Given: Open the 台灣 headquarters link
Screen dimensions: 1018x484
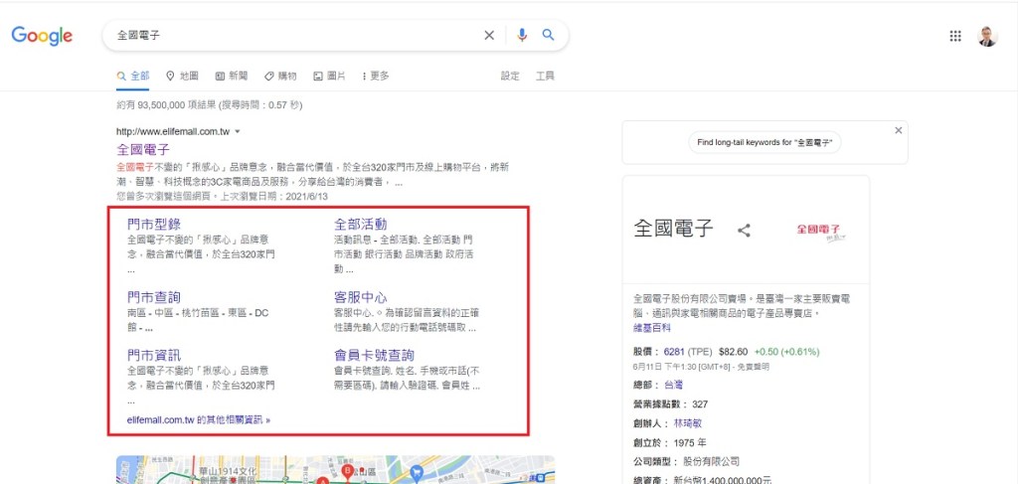Looking at the screenshot, I should [x=673, y=385].
